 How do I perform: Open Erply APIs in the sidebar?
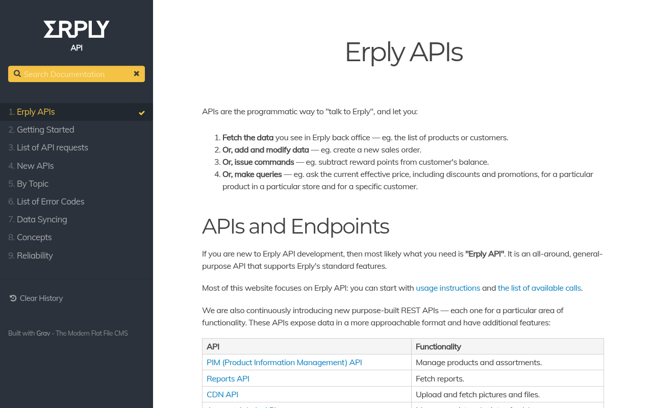77,112
